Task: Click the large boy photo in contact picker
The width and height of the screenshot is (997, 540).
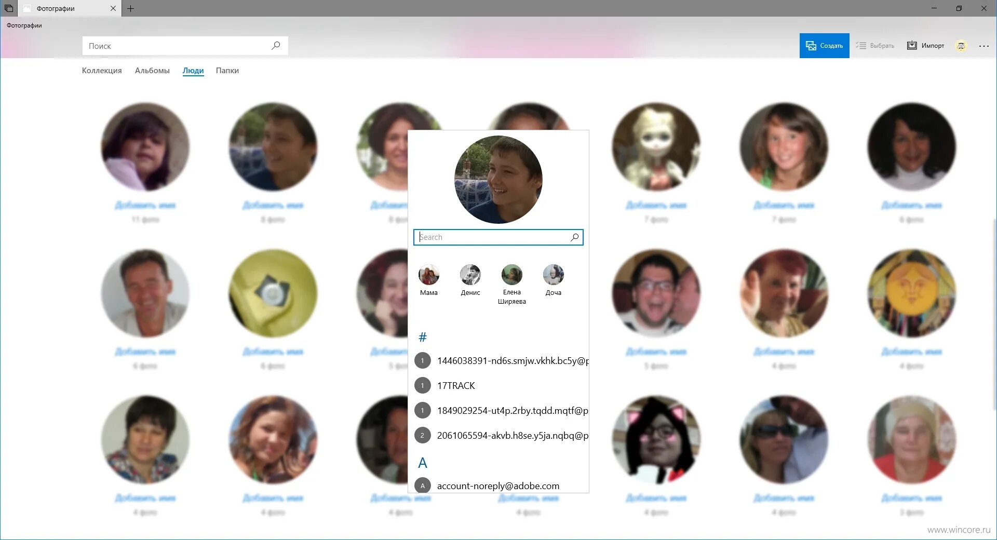Action: (x=498, y=180)
